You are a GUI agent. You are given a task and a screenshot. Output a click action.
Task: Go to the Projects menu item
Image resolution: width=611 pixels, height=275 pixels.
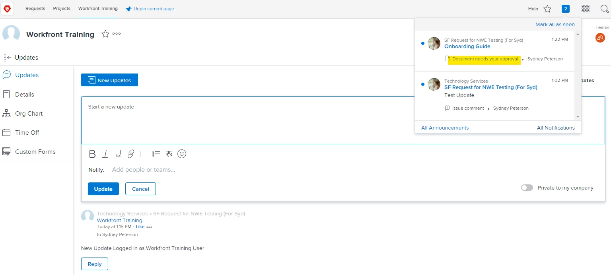tap(62, 8)
